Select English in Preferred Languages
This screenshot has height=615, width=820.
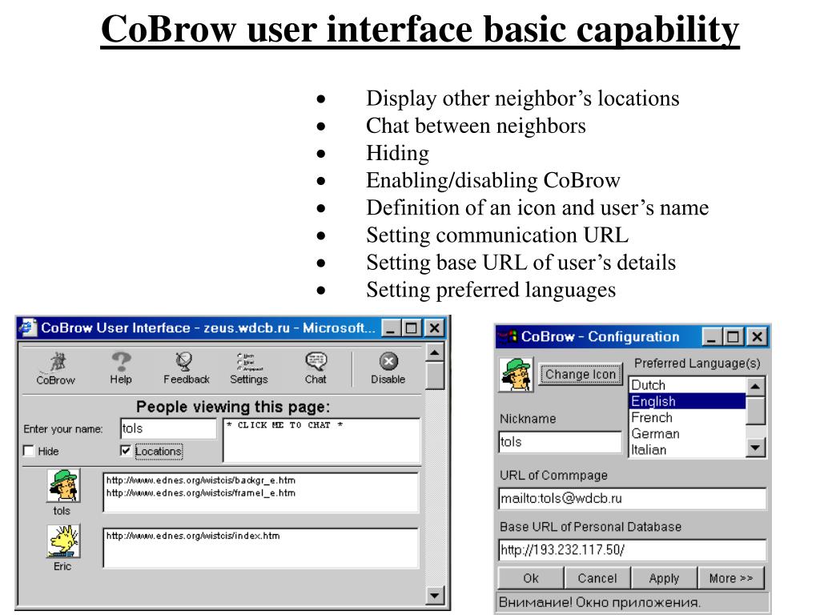click(687, 401)
